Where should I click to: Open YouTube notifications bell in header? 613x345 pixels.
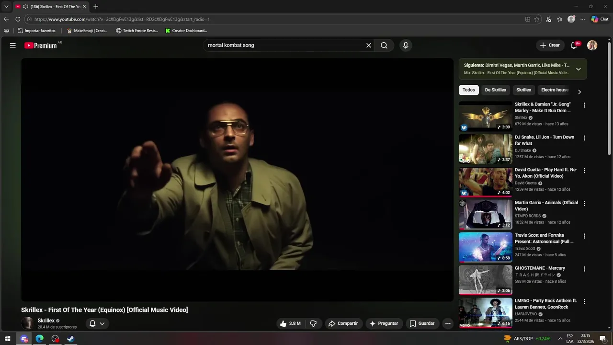tap(574, 46)
